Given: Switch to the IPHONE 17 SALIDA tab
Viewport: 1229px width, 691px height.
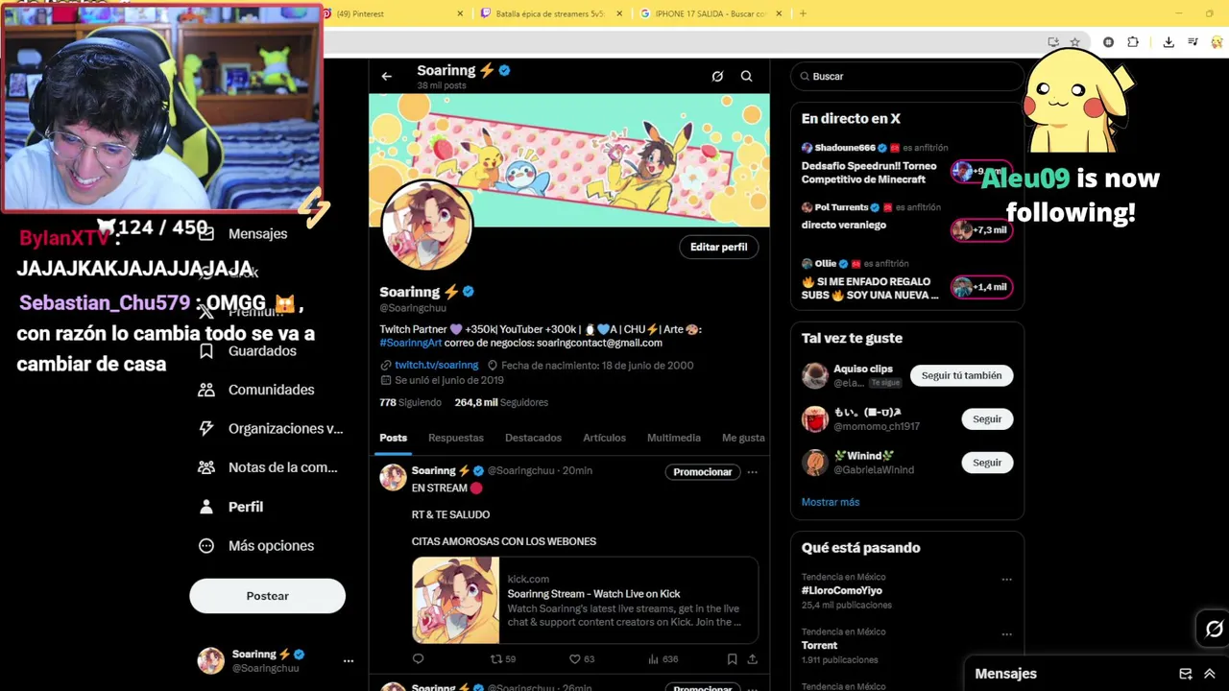Looking at the screenshot, I should click(x=711, y=13).
